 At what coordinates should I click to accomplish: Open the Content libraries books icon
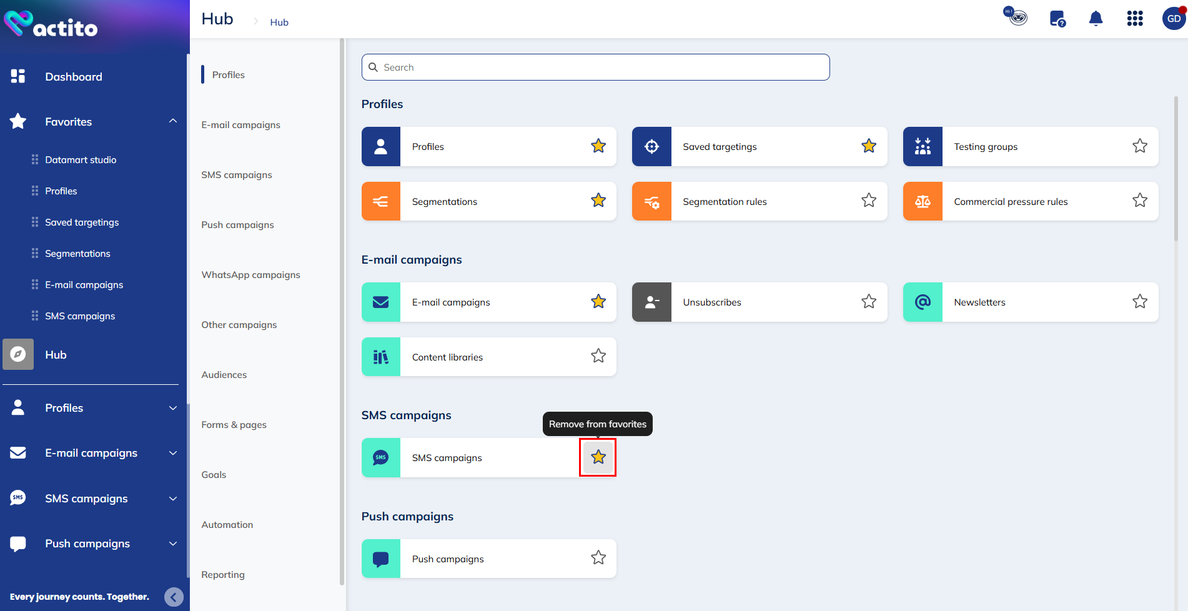pos(381,357)
